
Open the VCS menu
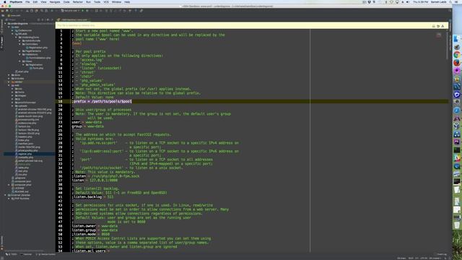point(106,1)
